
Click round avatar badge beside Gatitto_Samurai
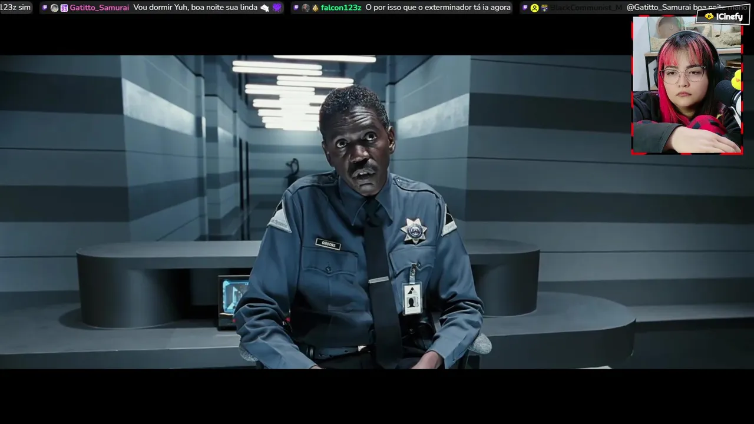tap(54, 8)
